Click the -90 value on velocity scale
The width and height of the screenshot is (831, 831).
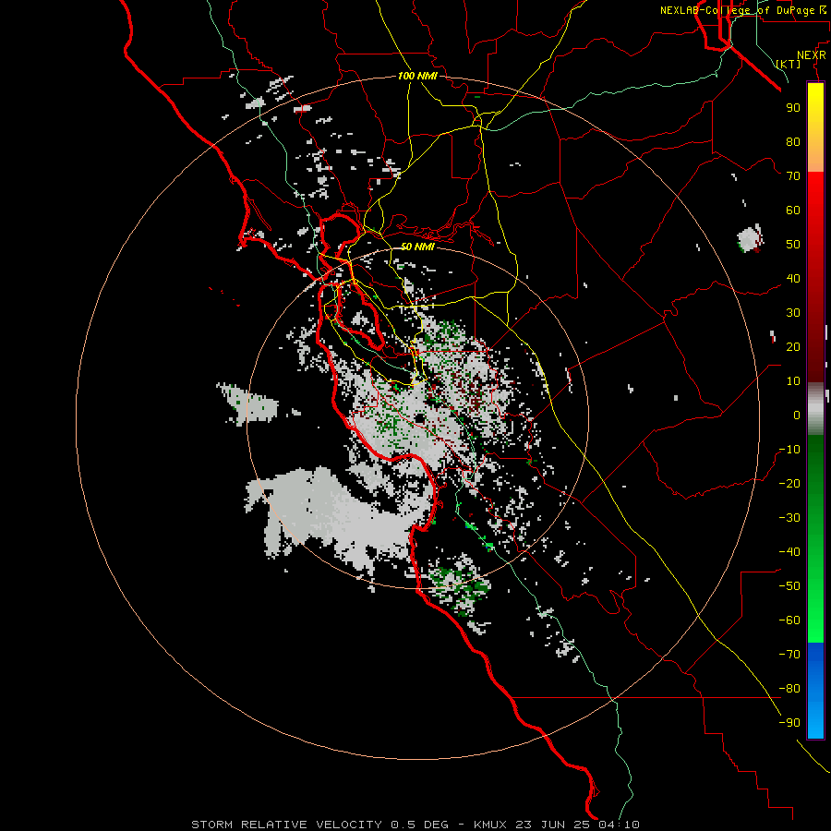(x=789, y=723)
